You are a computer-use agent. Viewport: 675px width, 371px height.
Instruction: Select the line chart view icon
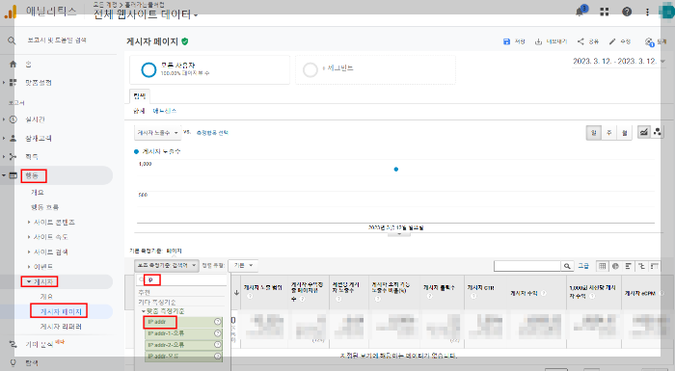(643, 132)
